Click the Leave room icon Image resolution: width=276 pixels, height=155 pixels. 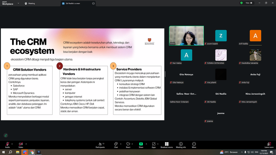(269, 144)
